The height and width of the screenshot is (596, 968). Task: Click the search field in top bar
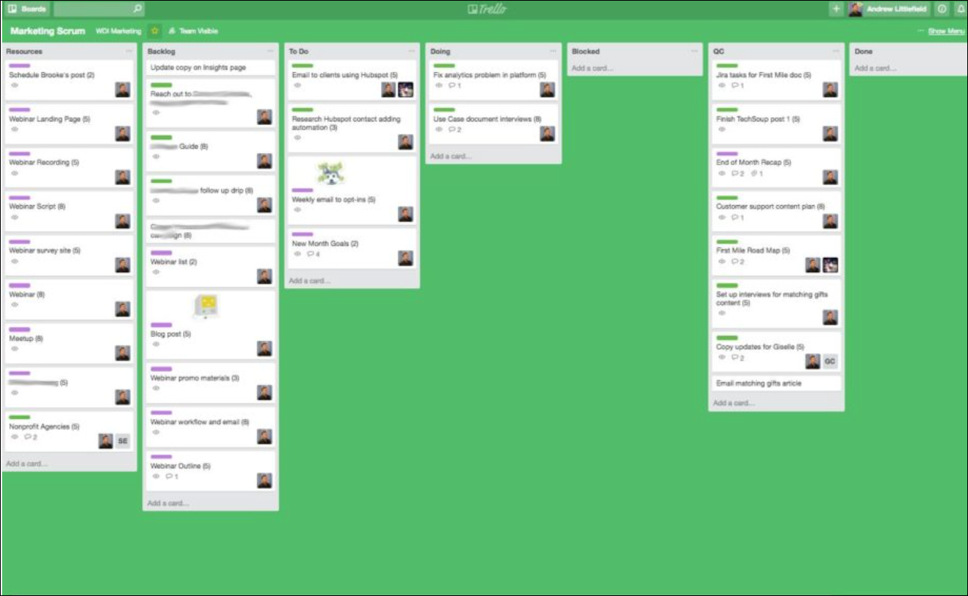point(99,10)
